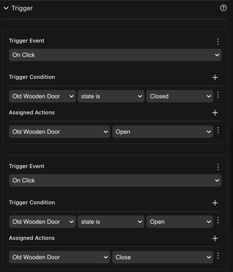The image size is (233, 272).
Task: Add action to first Assigned Actions
Action: coord(215,113)
